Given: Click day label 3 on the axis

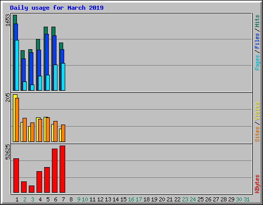Looking at the screenshot, I should tap(32, 199).
